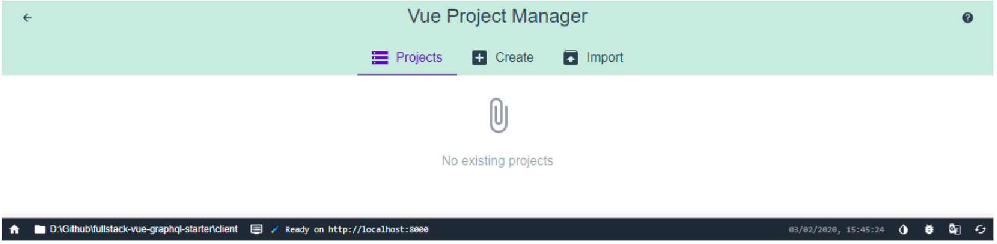Open the Create tab
Viewport: 997px width, 244px height.
(503, 58)
